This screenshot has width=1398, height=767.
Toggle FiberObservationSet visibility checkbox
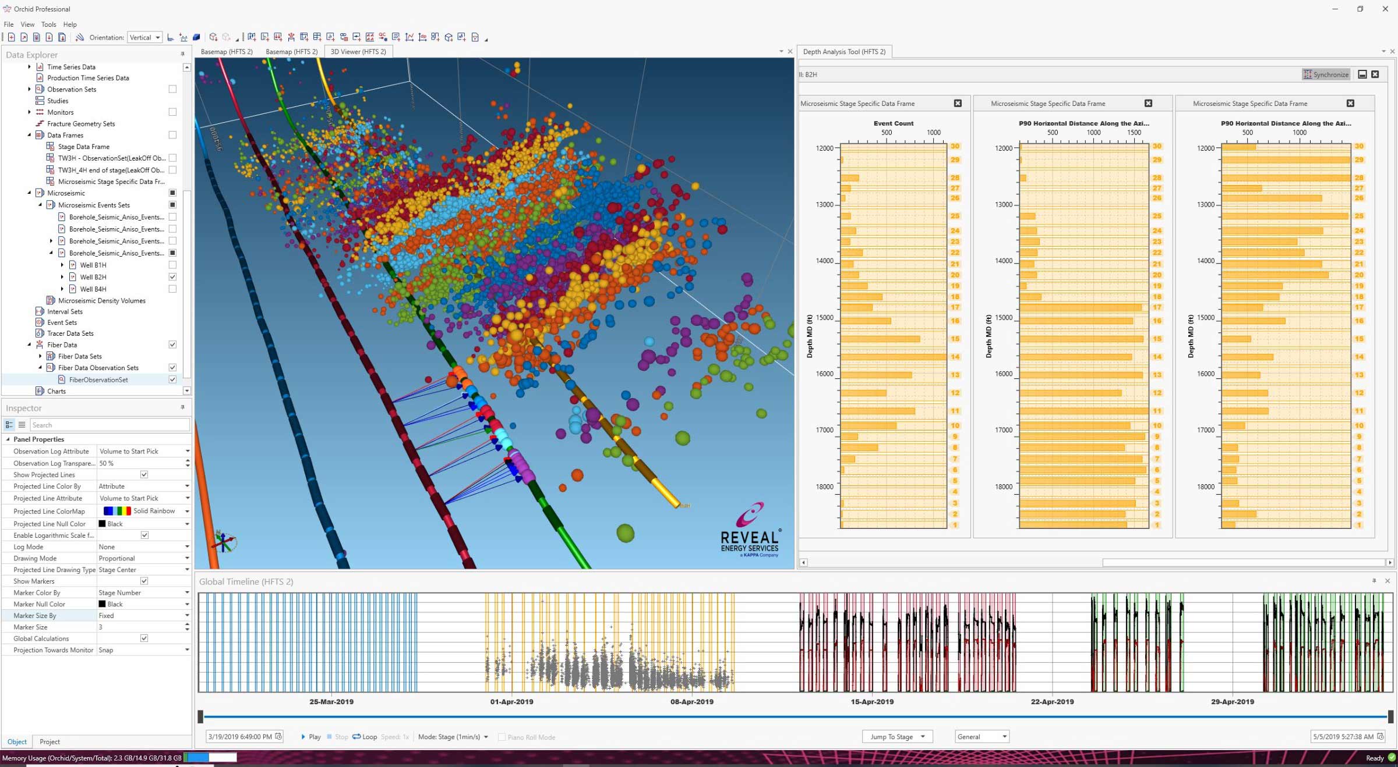tap(172, 379)
